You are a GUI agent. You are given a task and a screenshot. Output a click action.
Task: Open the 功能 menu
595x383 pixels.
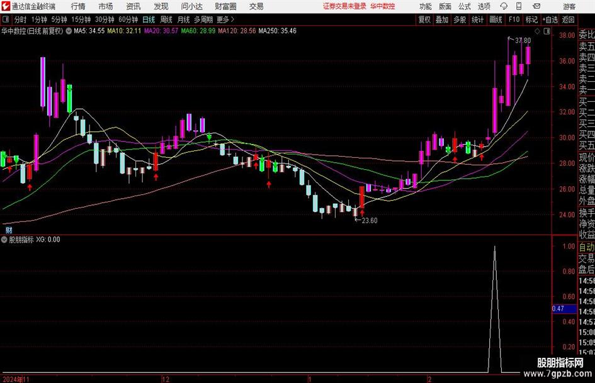point(426,6)
